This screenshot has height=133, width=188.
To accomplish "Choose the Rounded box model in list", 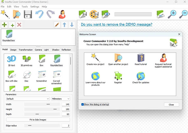I will (56, 61).
